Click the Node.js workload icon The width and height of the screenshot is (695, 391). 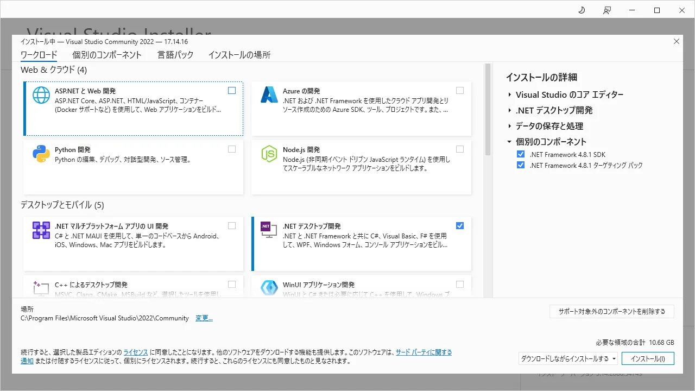[x=269, y=154]
